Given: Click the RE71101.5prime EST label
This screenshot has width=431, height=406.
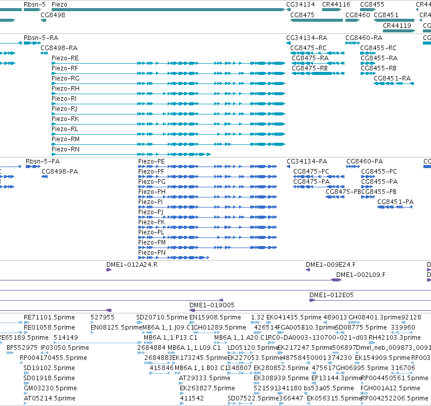Looking at the screenshot, I should [49, 317].
